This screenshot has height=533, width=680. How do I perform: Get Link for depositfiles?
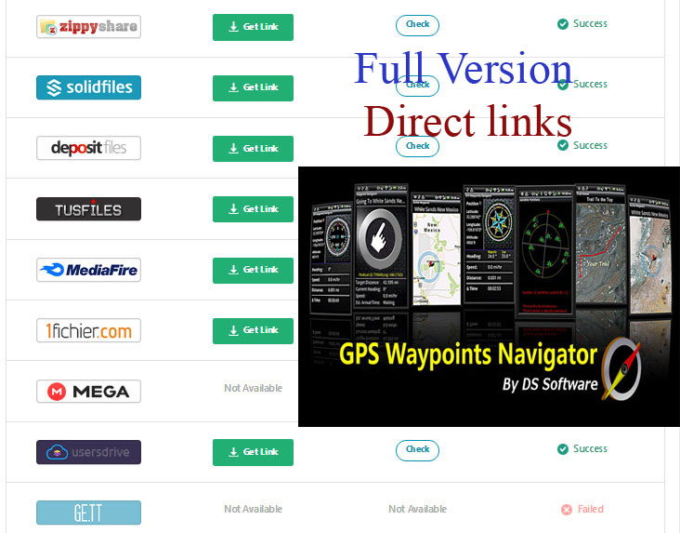pos(253,149)
